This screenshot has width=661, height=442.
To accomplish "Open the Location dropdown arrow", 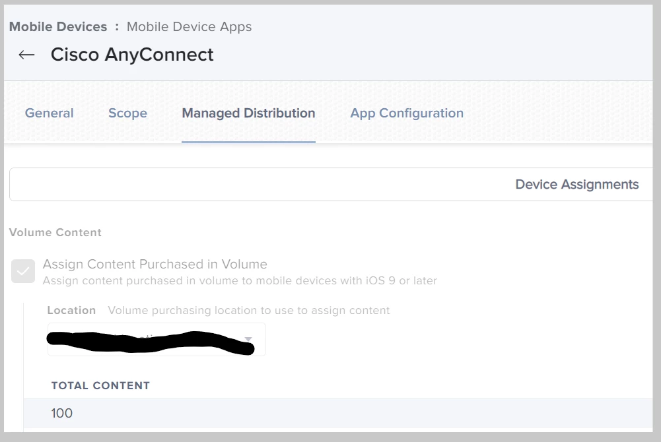I will [248, 339].
